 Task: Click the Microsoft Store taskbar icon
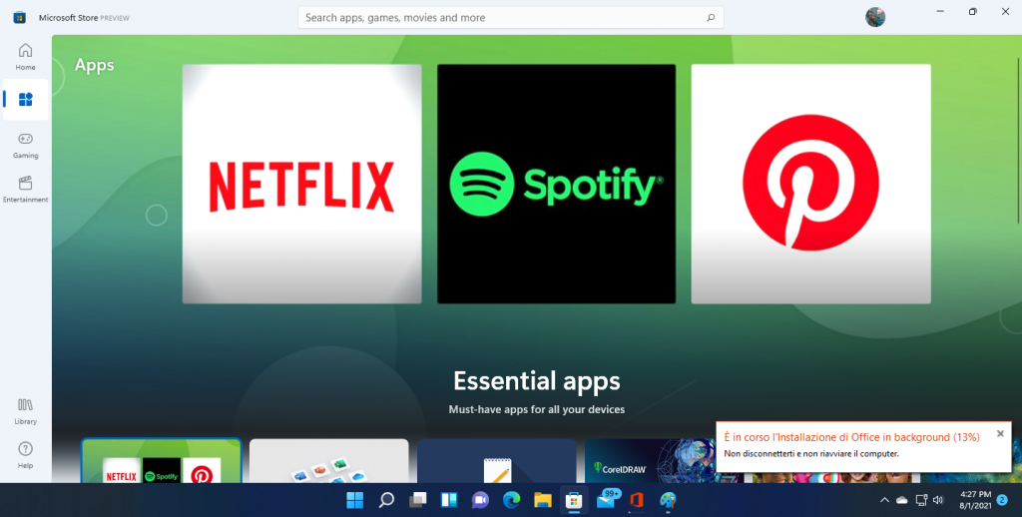point(574,500)
